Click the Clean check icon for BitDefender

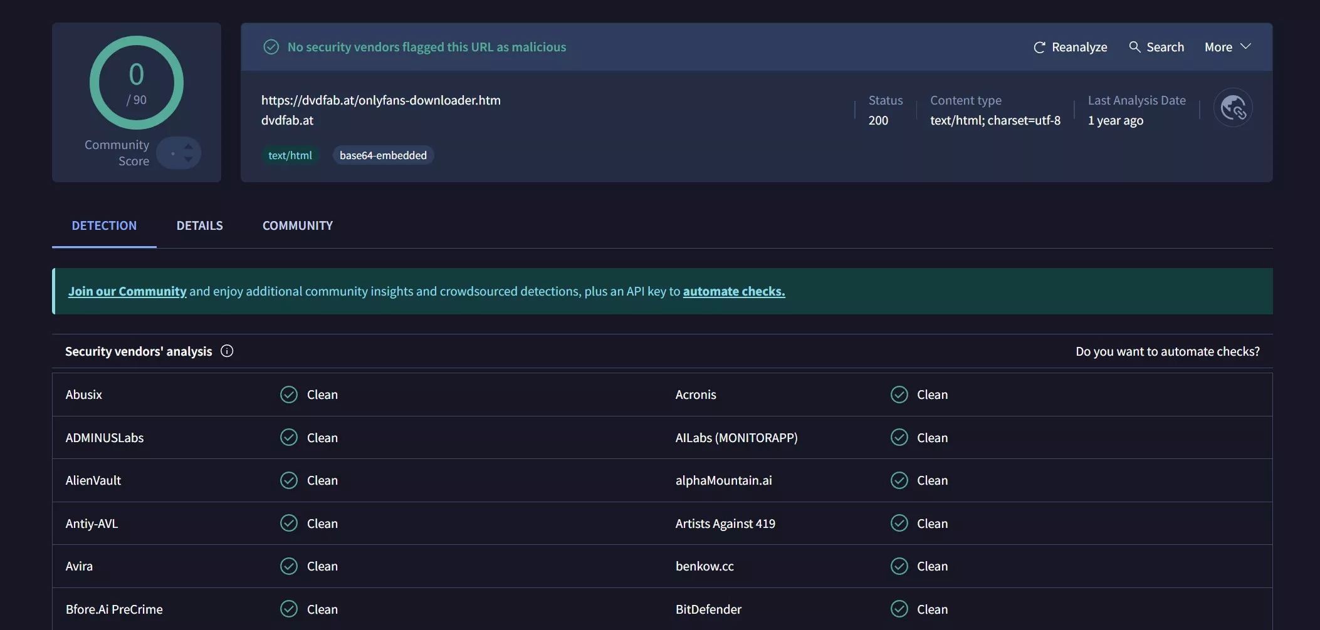pyautogui.click(x=899, y=609)
